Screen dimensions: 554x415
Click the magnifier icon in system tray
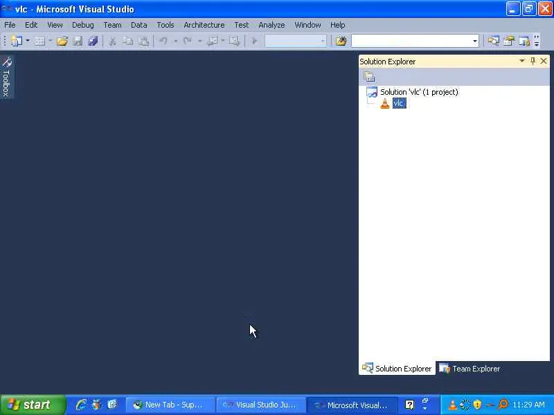click(x=503, y=405)
